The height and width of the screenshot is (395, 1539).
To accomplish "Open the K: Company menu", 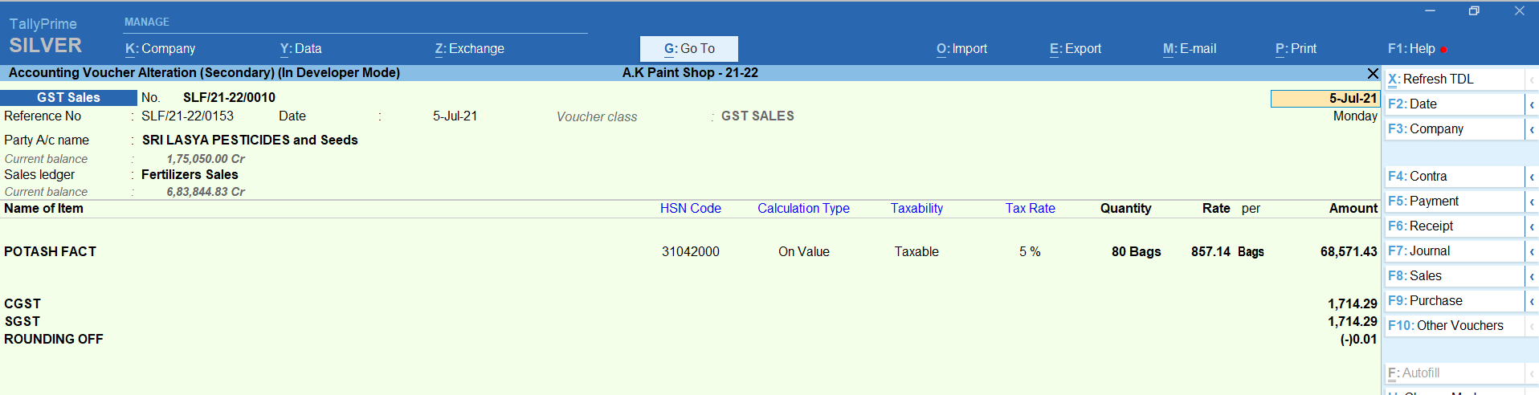I will [x=160, y=48].
